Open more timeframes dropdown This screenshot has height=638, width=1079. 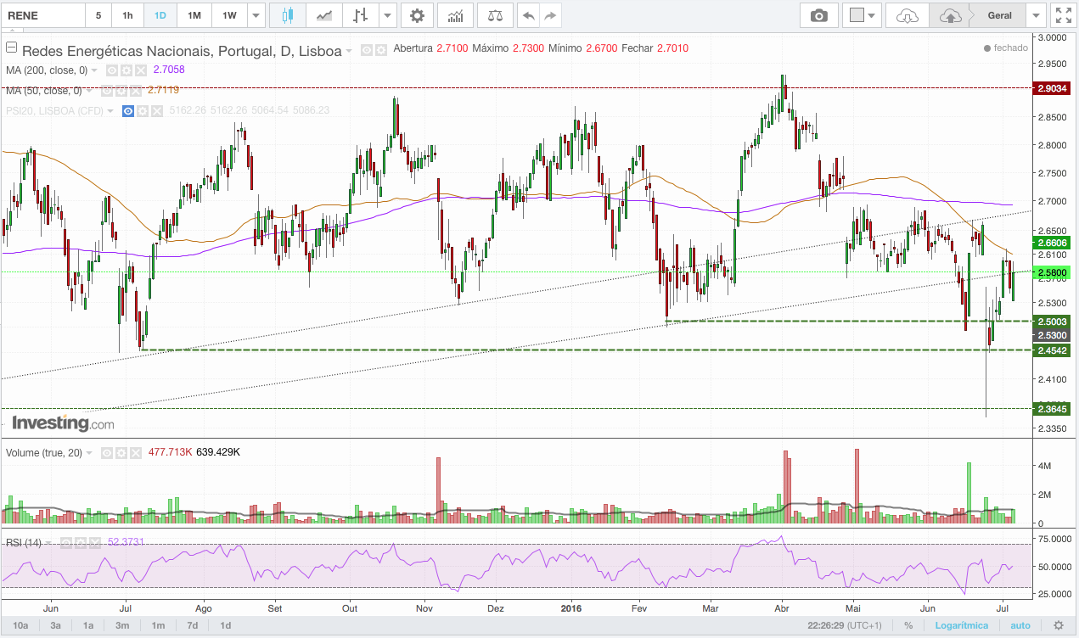tap(256, 15)
